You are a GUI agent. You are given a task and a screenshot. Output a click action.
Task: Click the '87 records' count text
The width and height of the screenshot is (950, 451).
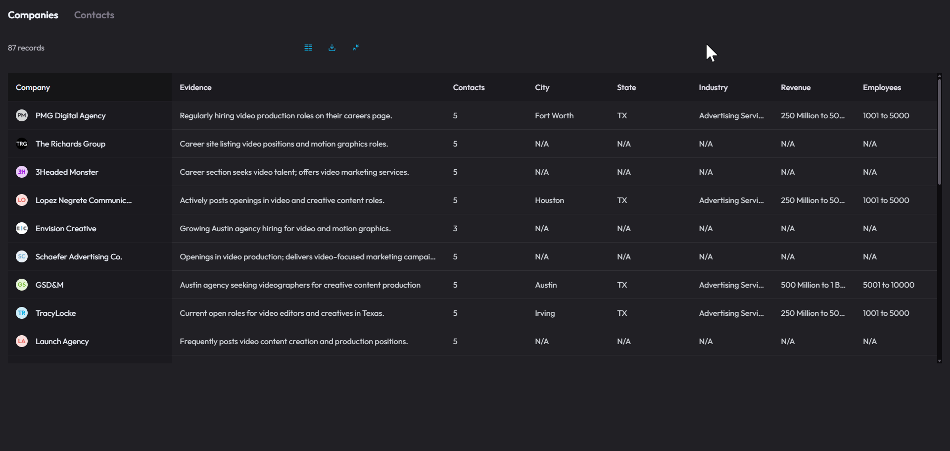coord(26,48)
